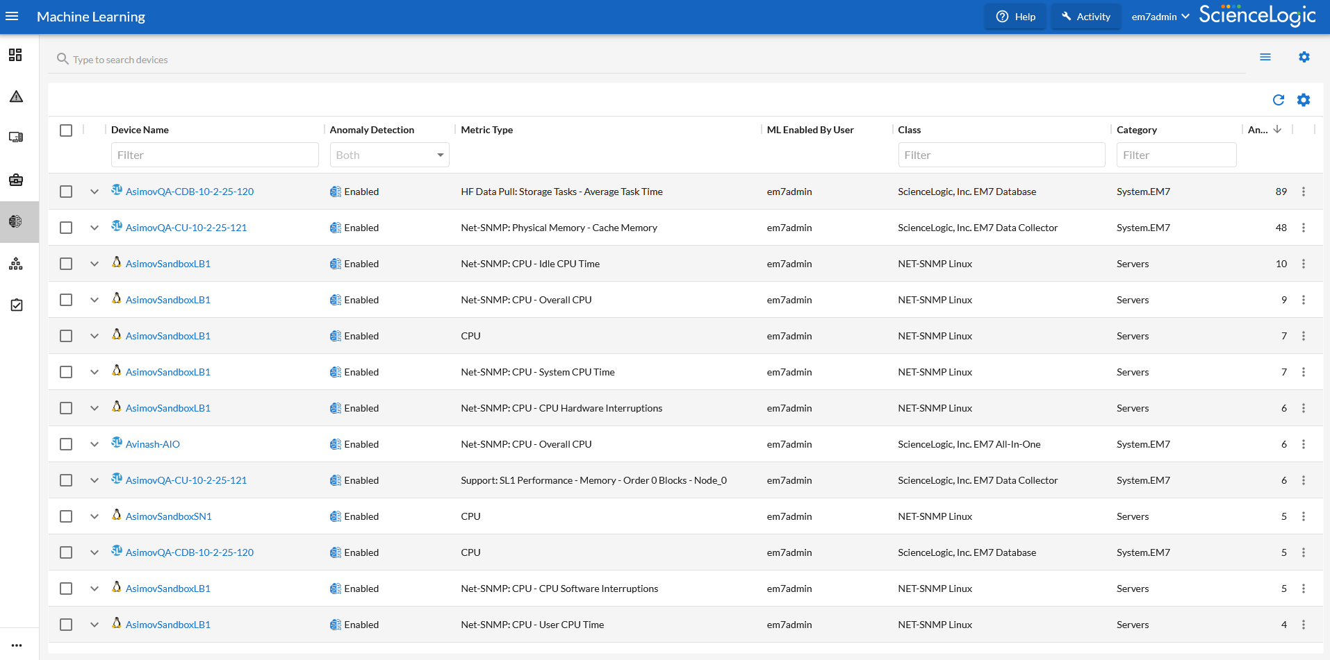Image resolution: width=1330 pixels, height=660 pixels.
Task: Click the Help button
Action: point(1015,17)
